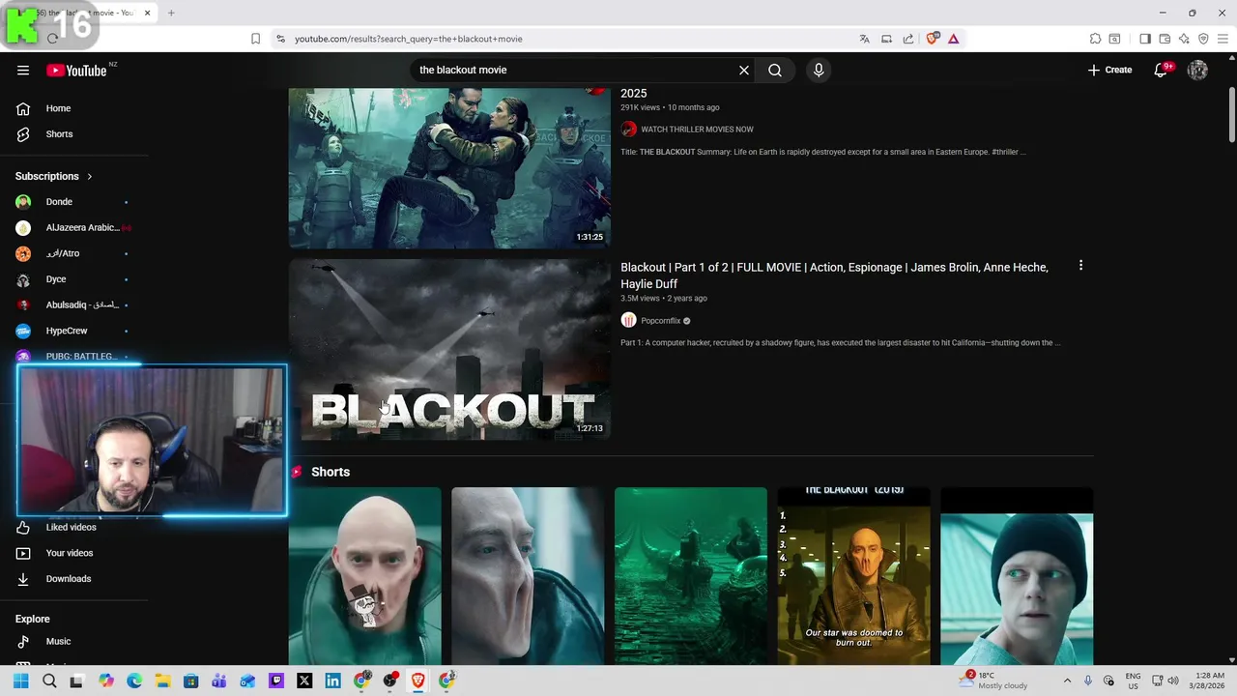Screen dimensions: 1237x696
Task: Open the YouTube hamburger guide menu
Action: pos(23,70)
